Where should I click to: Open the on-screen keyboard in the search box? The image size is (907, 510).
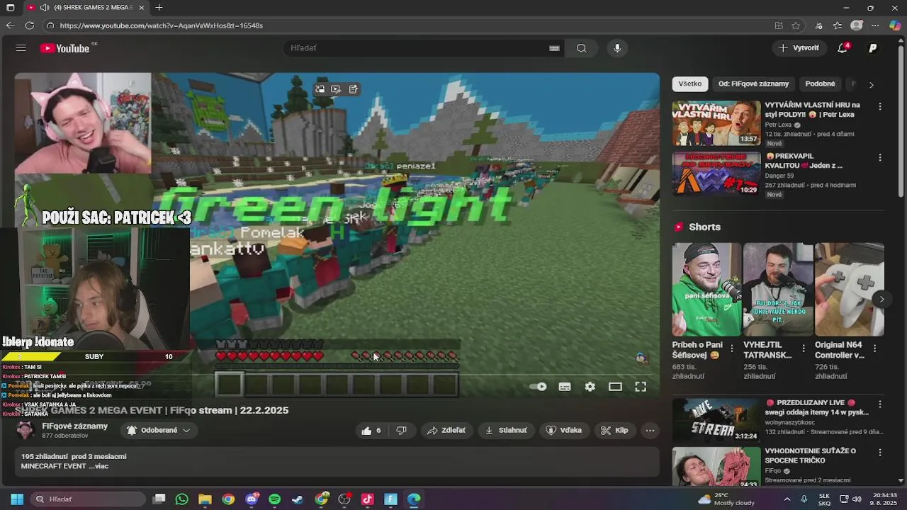[554, 48]
